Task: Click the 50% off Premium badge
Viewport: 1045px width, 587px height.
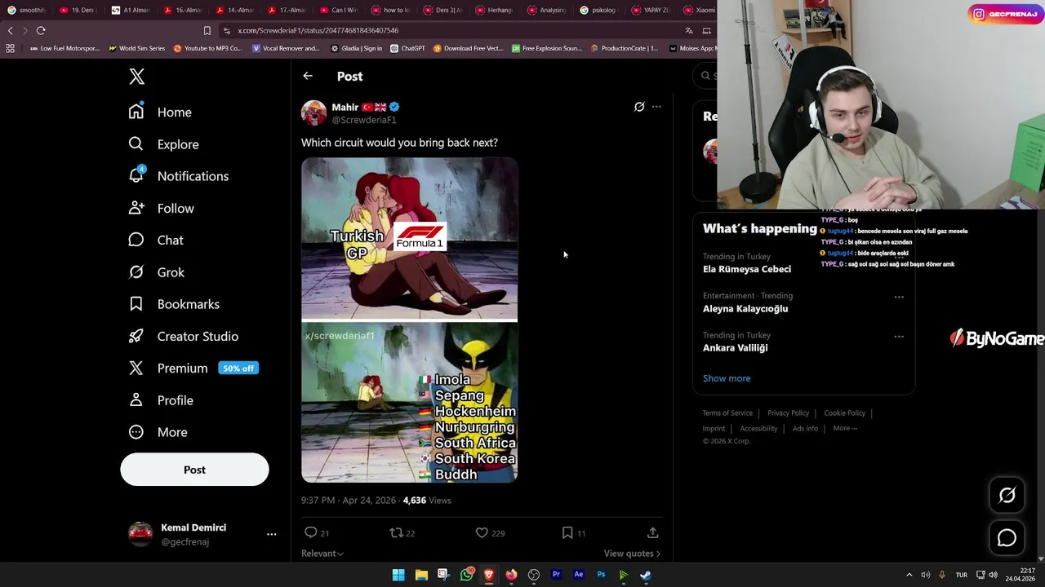Action: coord(238,369)
